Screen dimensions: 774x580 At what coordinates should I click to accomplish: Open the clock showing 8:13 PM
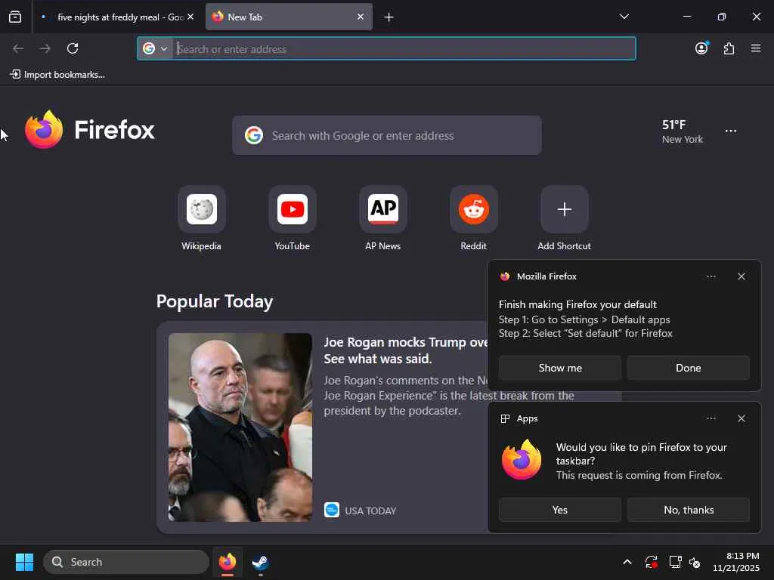coord(736,562)
